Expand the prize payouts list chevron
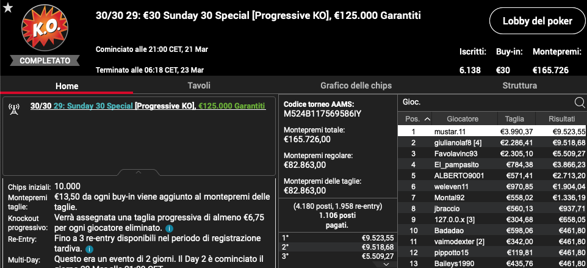 click(x=387, y=264)
